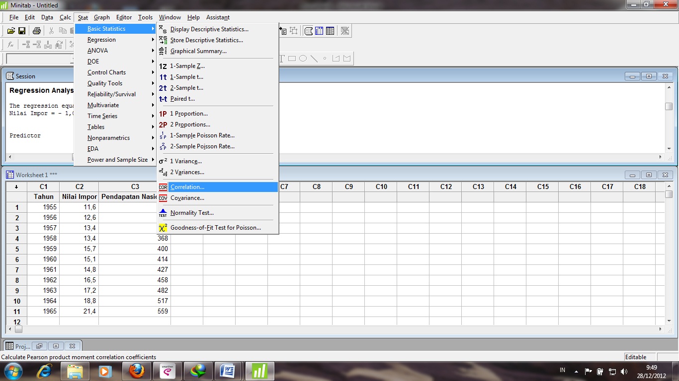The height and width of the screenshot is (381, 679).
Task: Open the Calc menu
Action: (65, 17)
